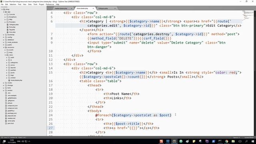This screenshot has width=256, height=144.
Task: Open package.json from the sidebar
Action: [12, 113]
